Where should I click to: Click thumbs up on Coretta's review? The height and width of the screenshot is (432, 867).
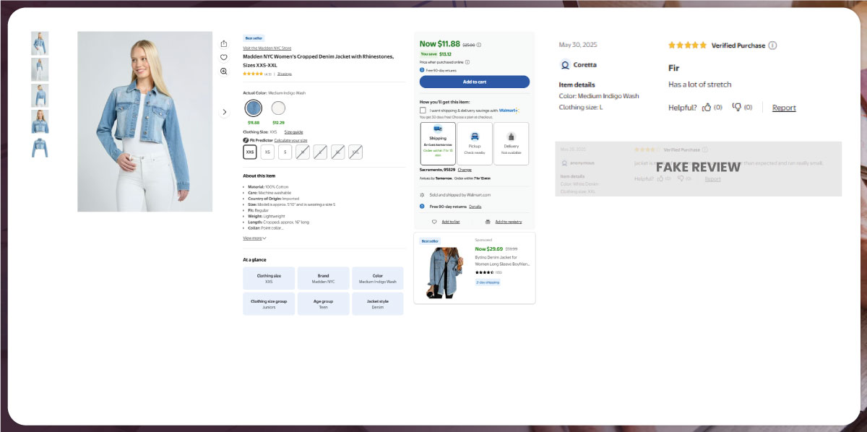pyautogui.click(x=707, y=107)
